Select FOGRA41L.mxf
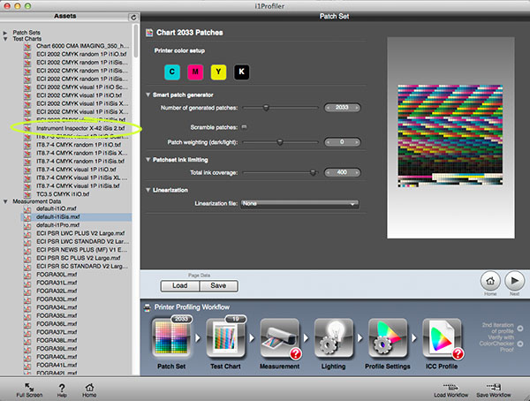Image resolution: width=530 pixels, height=401 pixels. (x=57, y=366)
